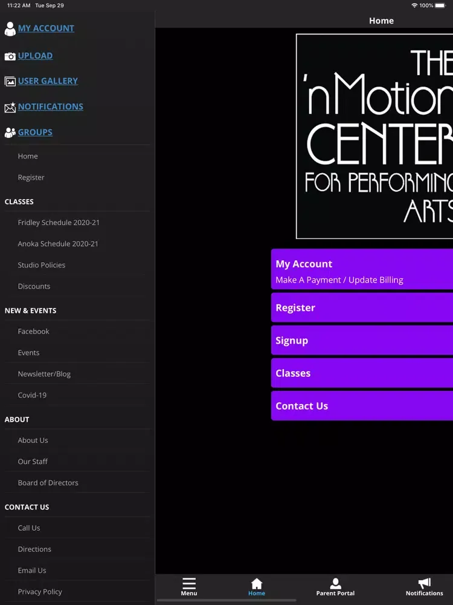Tap the CONTACT US section header
The width and height of the screenshot is (453, 605).
(27, 507)
